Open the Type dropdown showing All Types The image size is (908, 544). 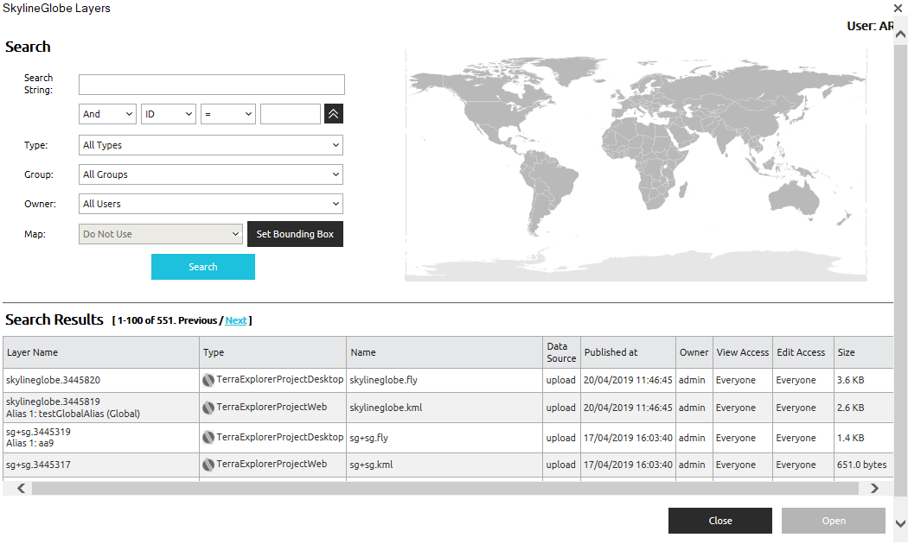211,145
